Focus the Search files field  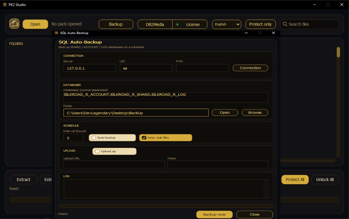coord(309,24)
